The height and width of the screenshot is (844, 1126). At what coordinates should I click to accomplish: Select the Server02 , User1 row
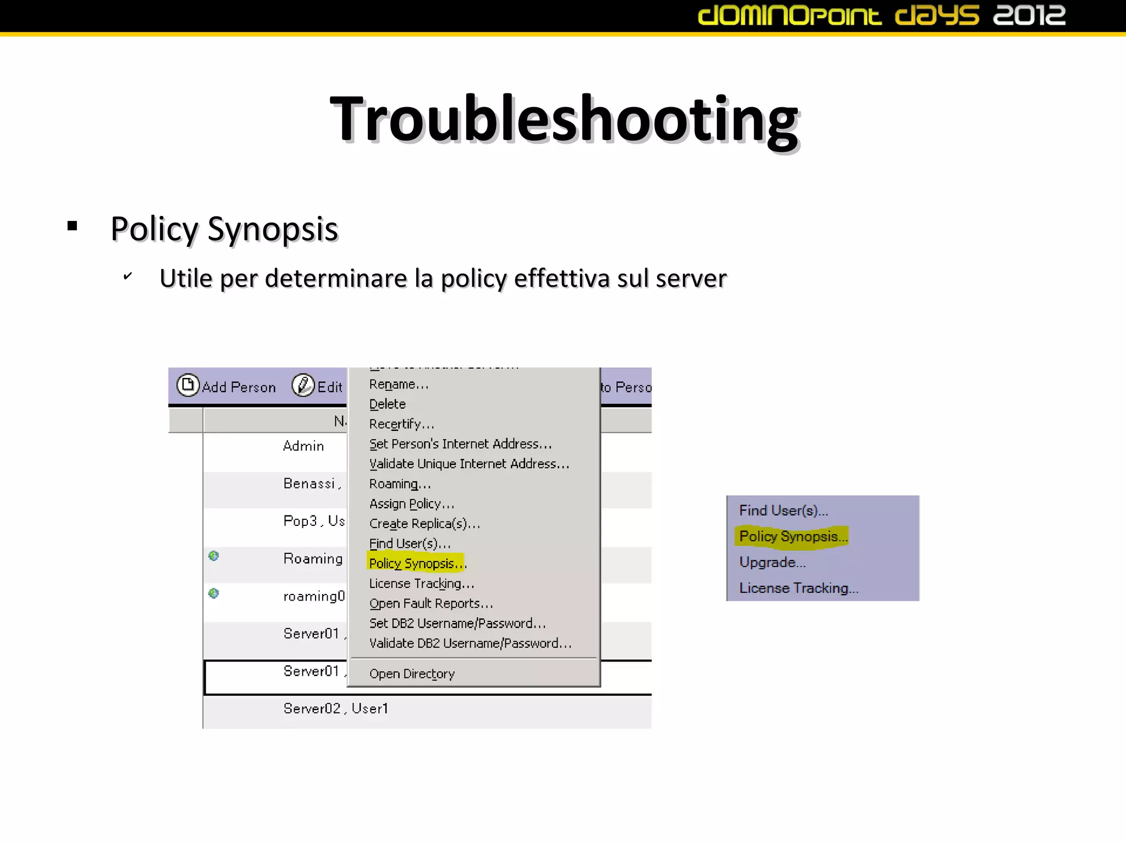[x=427, y=712]
